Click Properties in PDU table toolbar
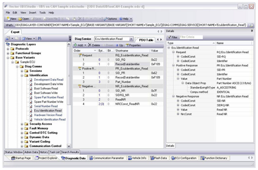The height and width of the screenshot is (170, 258). (x=133, y=45)
